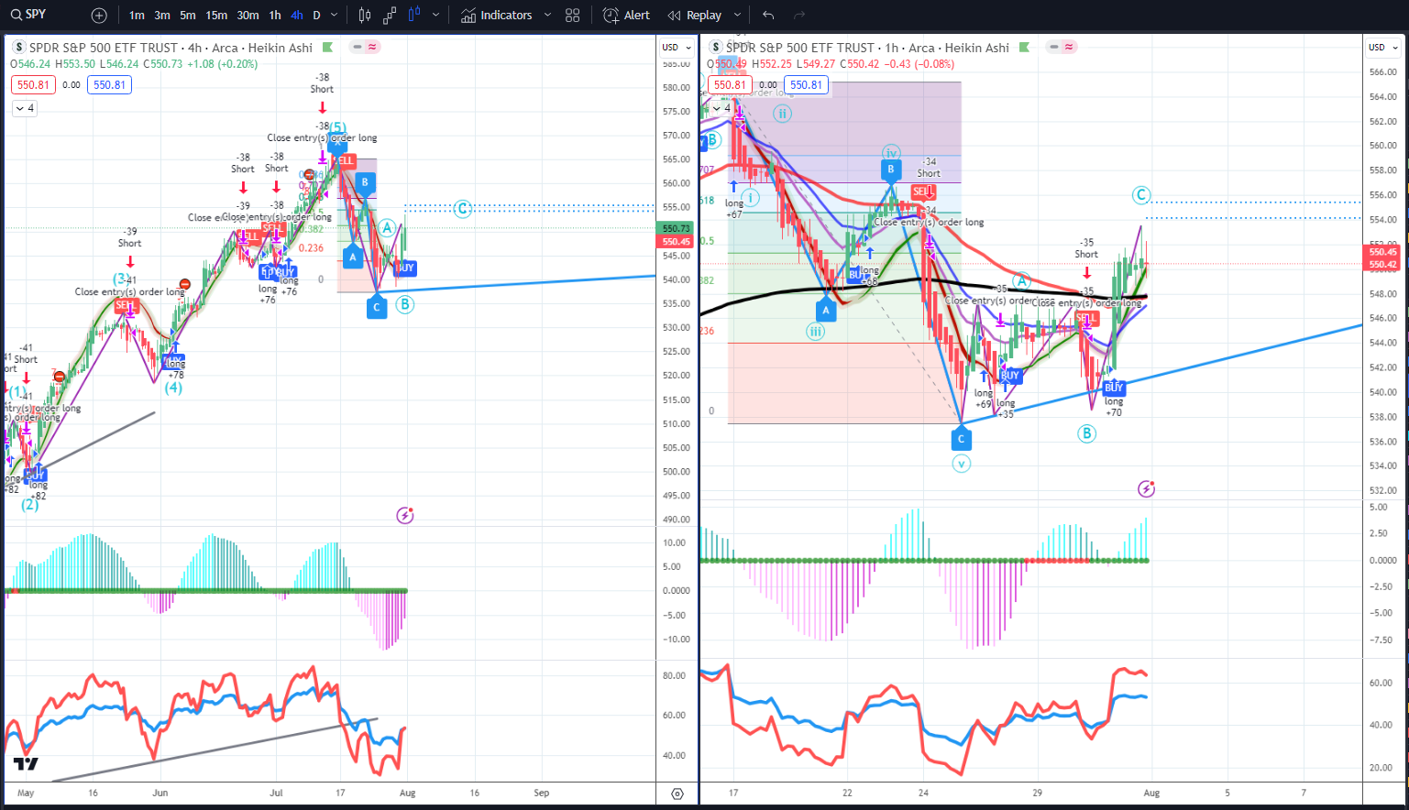Click the BUY label below long +70, 1h chart

tap(1114, 388)
